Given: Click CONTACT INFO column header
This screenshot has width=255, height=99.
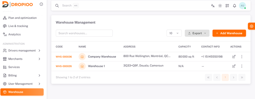Looking at the screenshot, I should pyautogui.click(x=210, y=47).
